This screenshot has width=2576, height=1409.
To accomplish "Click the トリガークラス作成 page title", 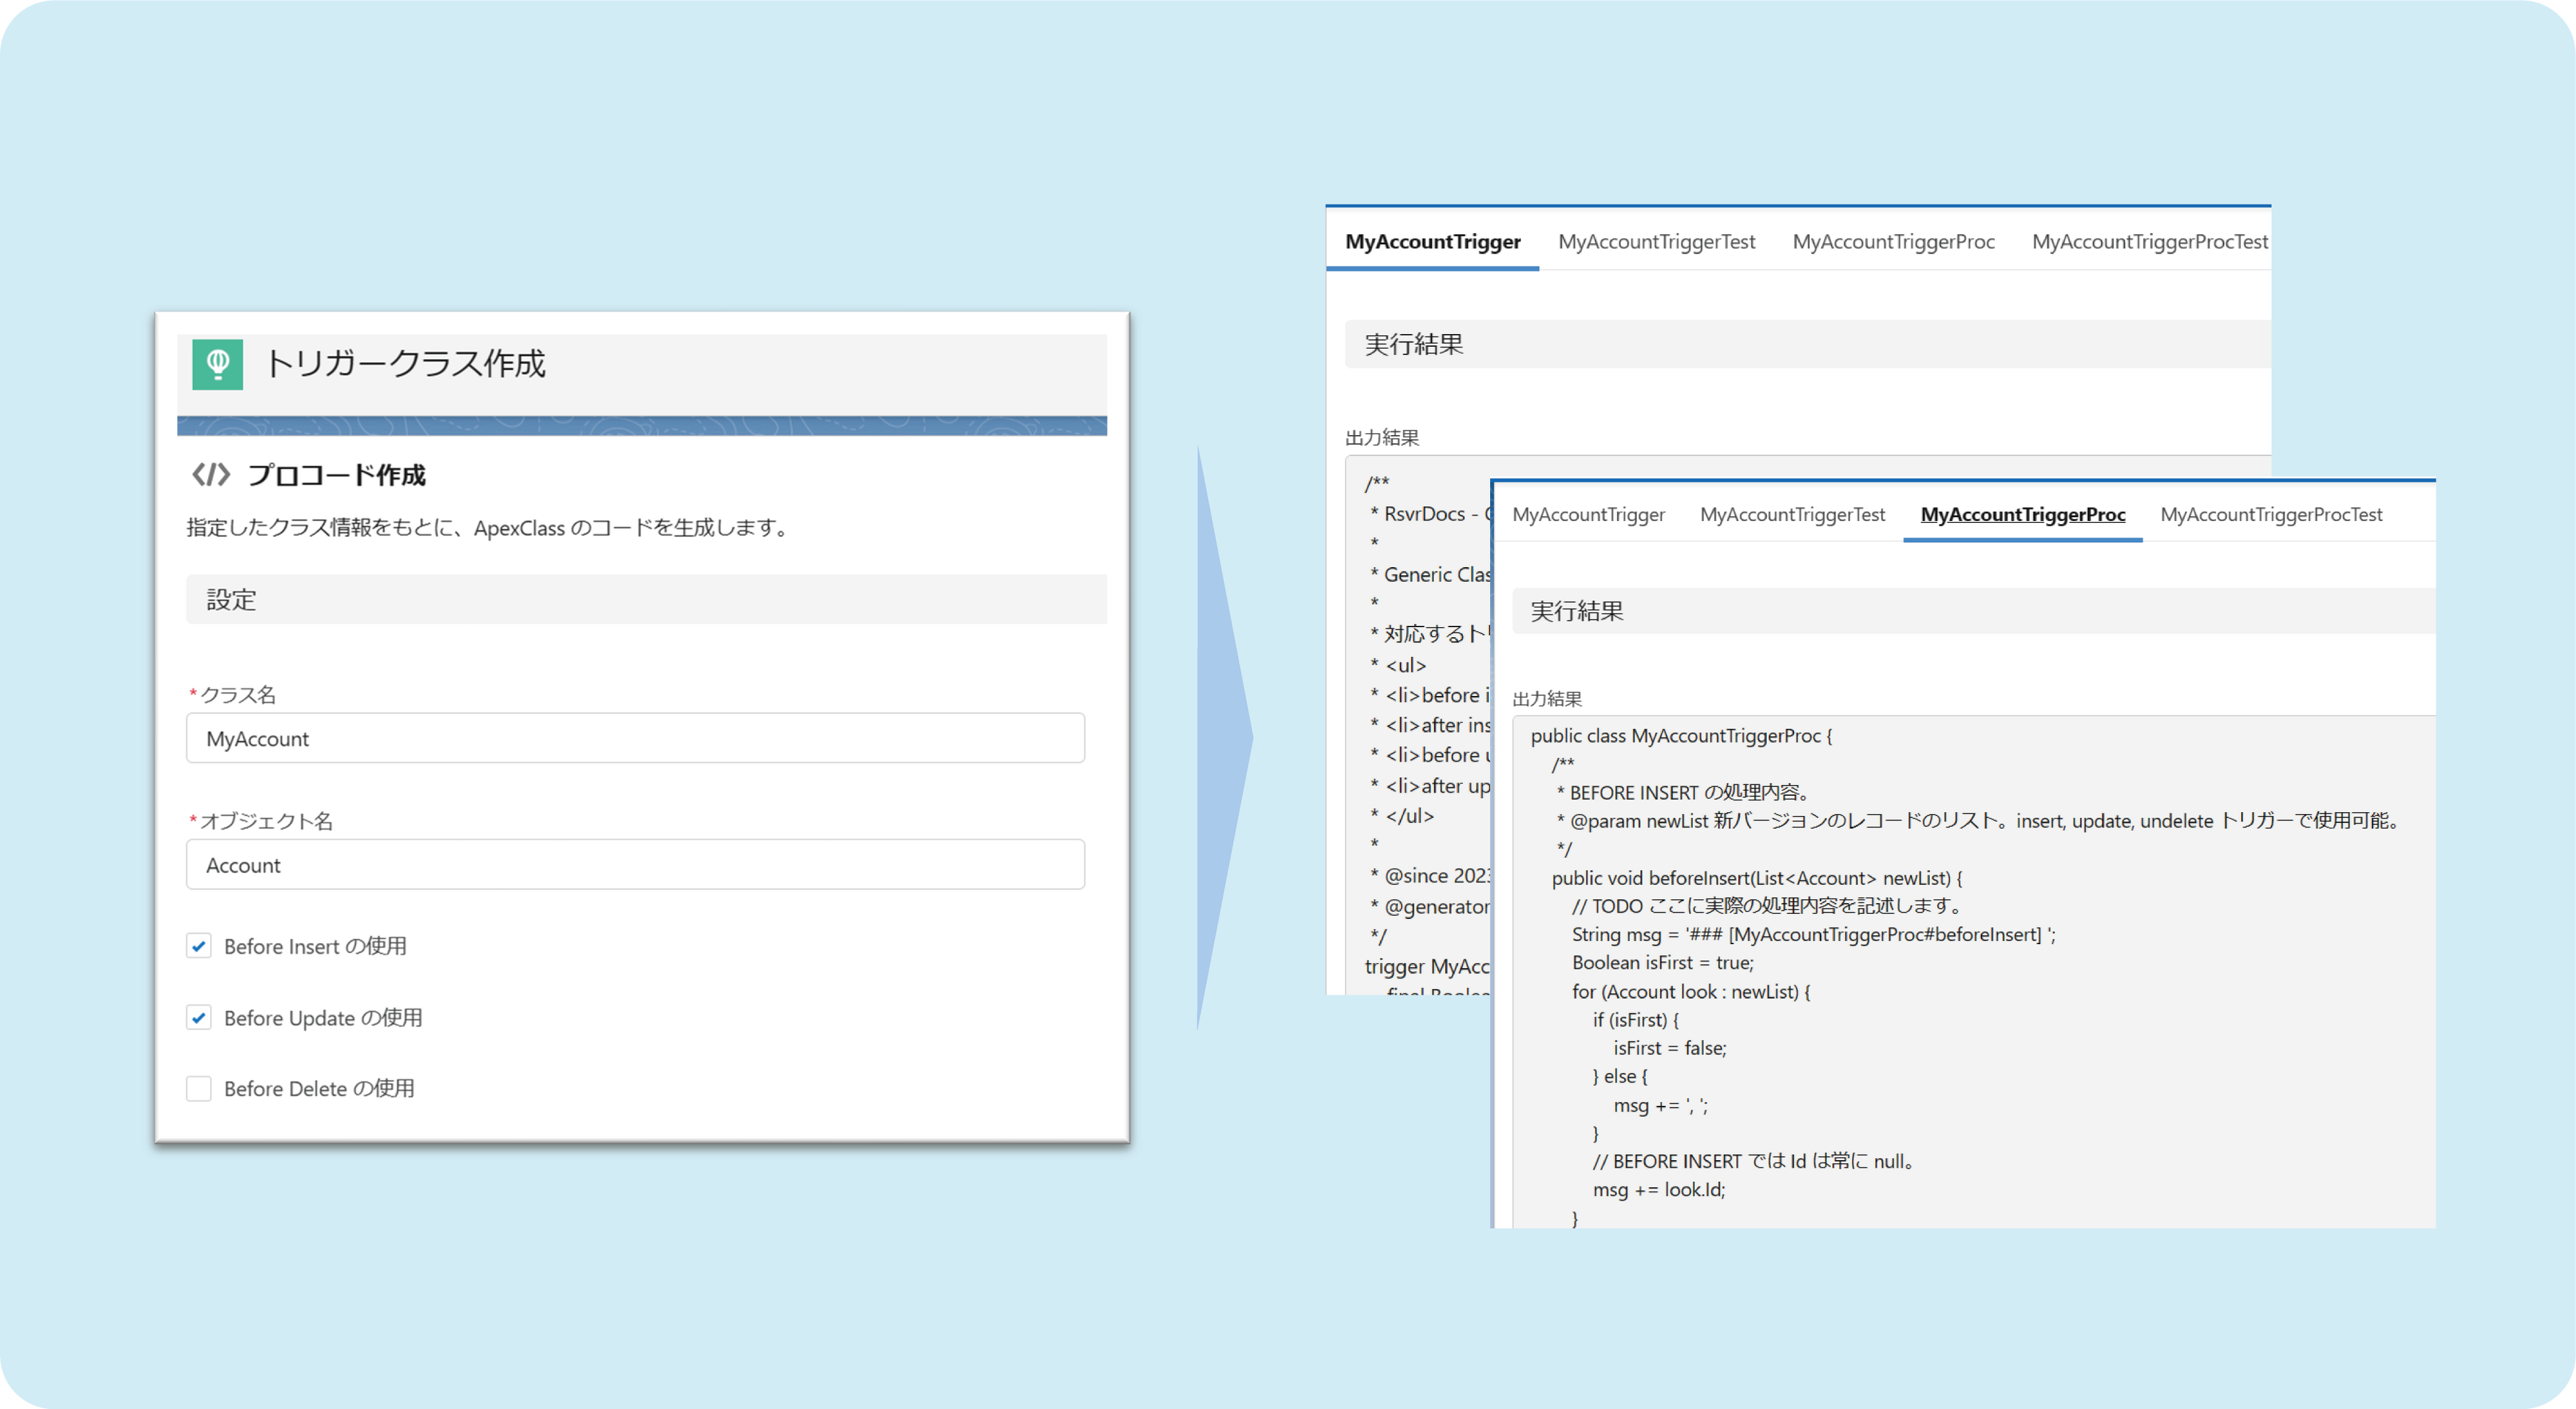I will point(405,364).
